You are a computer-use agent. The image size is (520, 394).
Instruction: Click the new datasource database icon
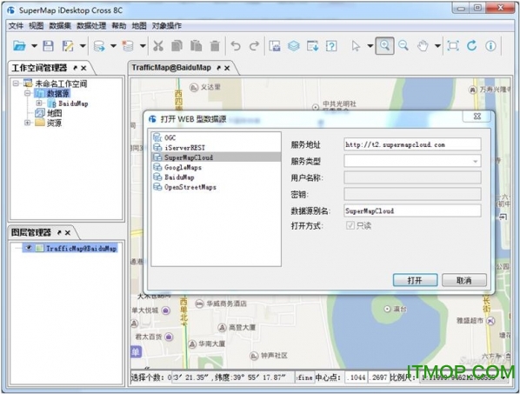(x=128, y=46)
